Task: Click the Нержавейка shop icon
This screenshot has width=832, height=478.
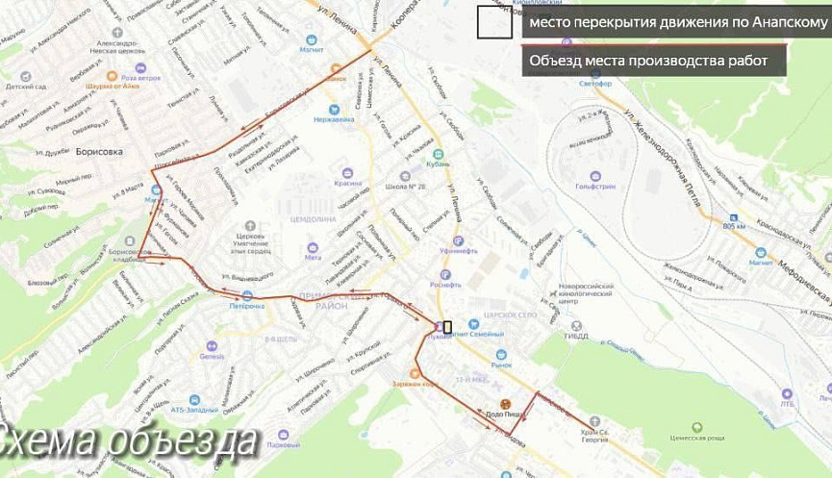Action: click(x=334, y=110)
